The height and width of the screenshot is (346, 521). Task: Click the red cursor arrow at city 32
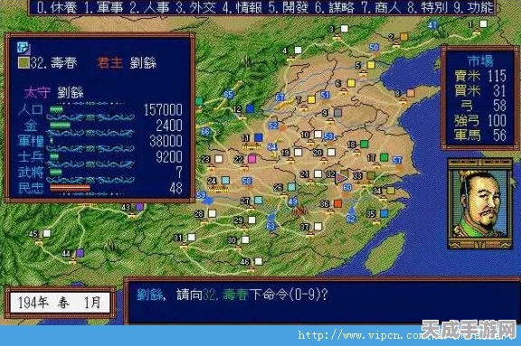point(341,178)
